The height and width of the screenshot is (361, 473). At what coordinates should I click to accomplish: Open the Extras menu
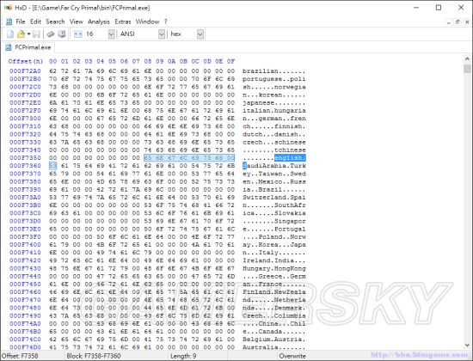123,21
